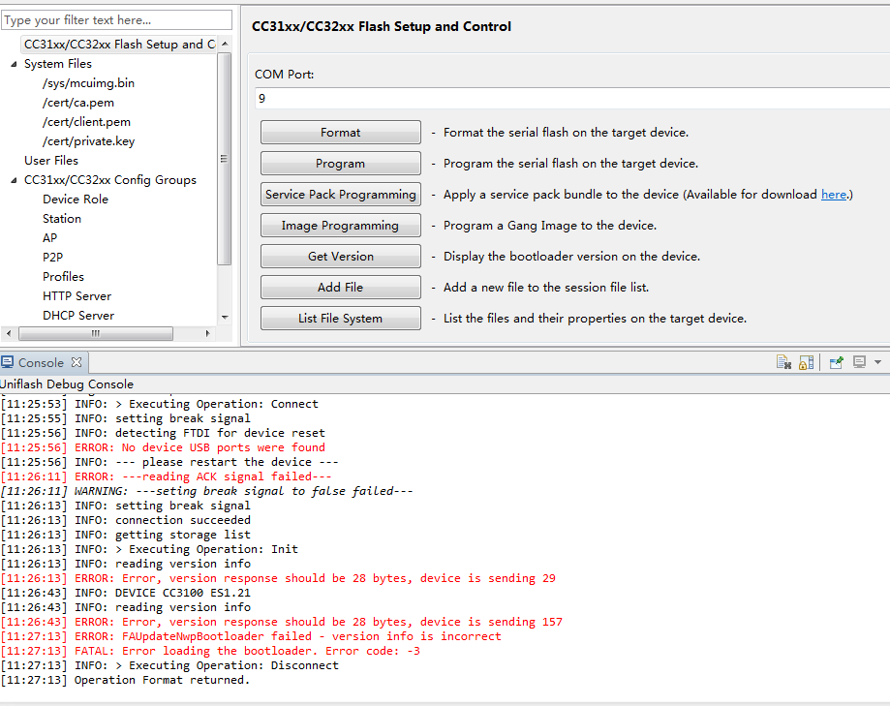Screen dimensions: 890x706
Task: Click the tree vertical scrollbar thumb
Action: click(225, 159)
